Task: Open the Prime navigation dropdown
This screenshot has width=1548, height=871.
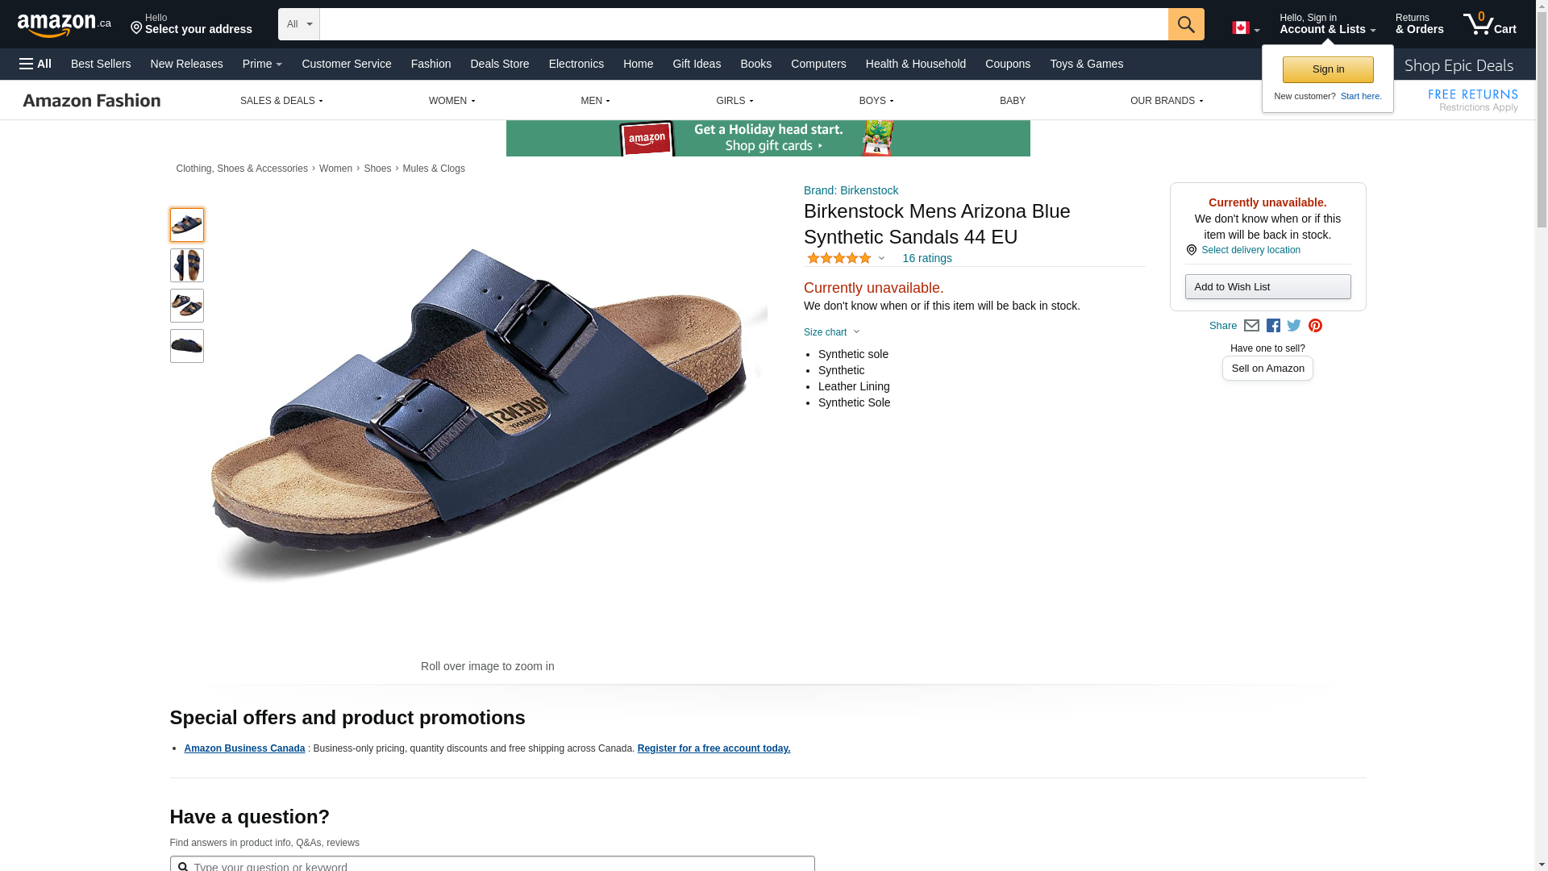Action: [x=262, y=64]
